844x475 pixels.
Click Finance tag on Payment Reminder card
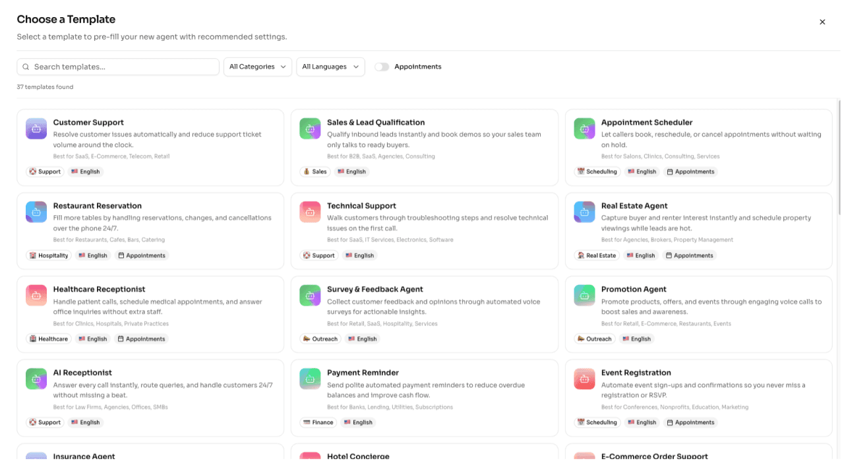click(x=318, y=422)
